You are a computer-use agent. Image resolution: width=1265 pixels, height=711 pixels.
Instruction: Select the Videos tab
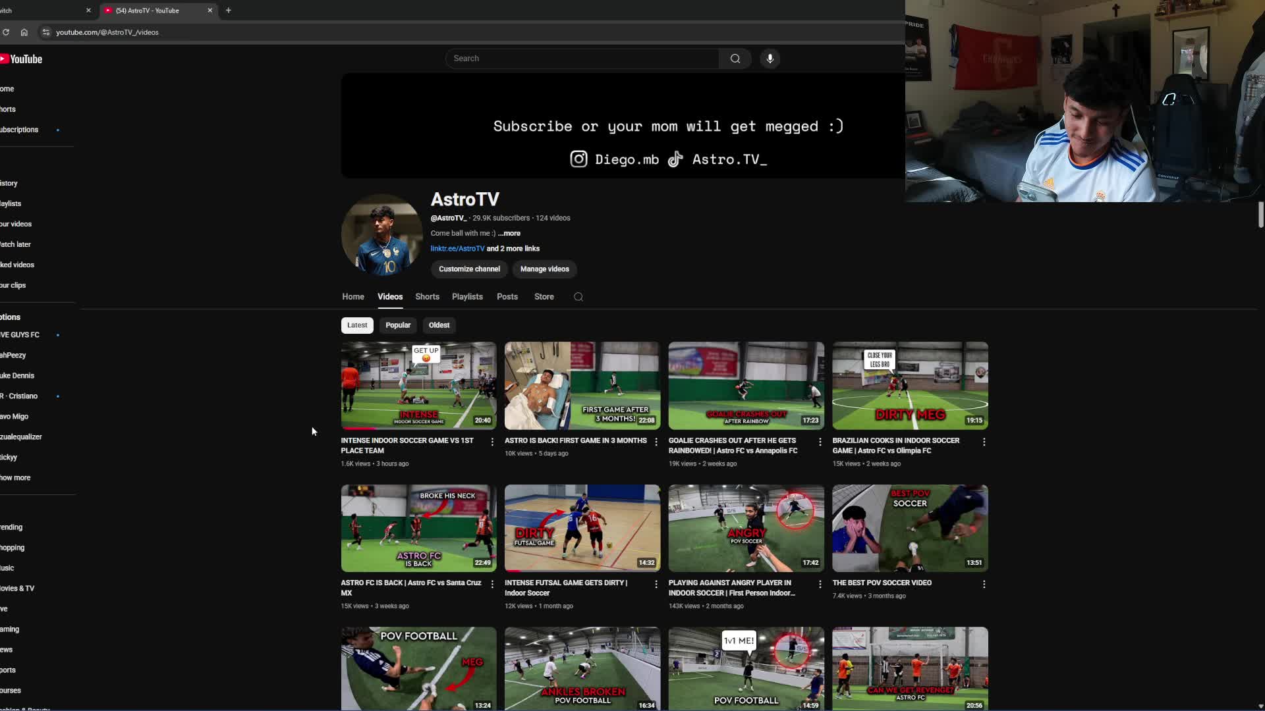click(x=390, y=297)
